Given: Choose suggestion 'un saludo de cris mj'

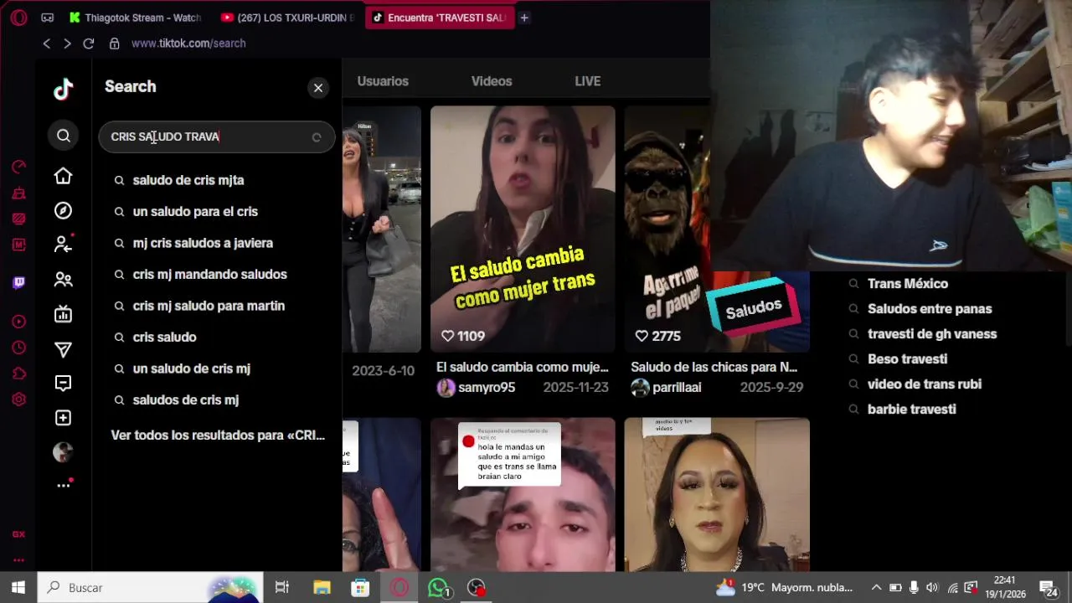Looking at the screenshot, I should point(191,368).
